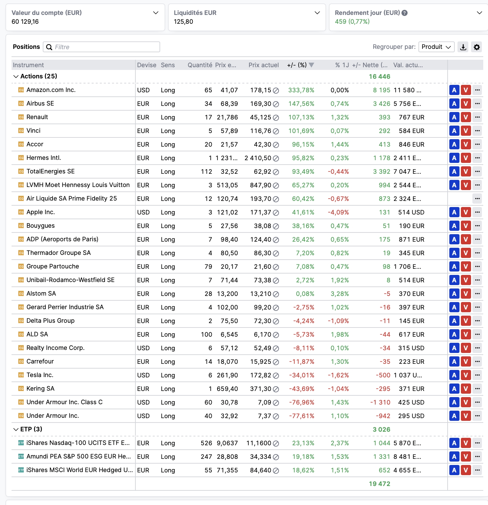Image resolution: width=488 pixels, height=505 pixels.
Task: Click red V sell button for Apple Inc.
Action: pyautogui.click(x=466, y=212)
